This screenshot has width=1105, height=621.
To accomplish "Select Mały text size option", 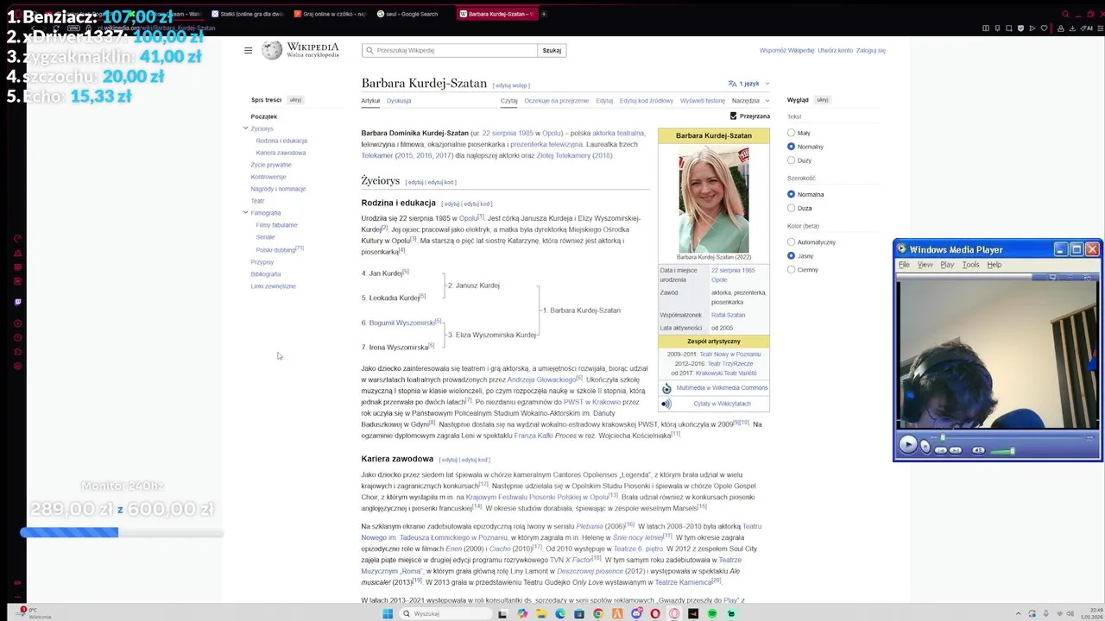I will point(791,133).
